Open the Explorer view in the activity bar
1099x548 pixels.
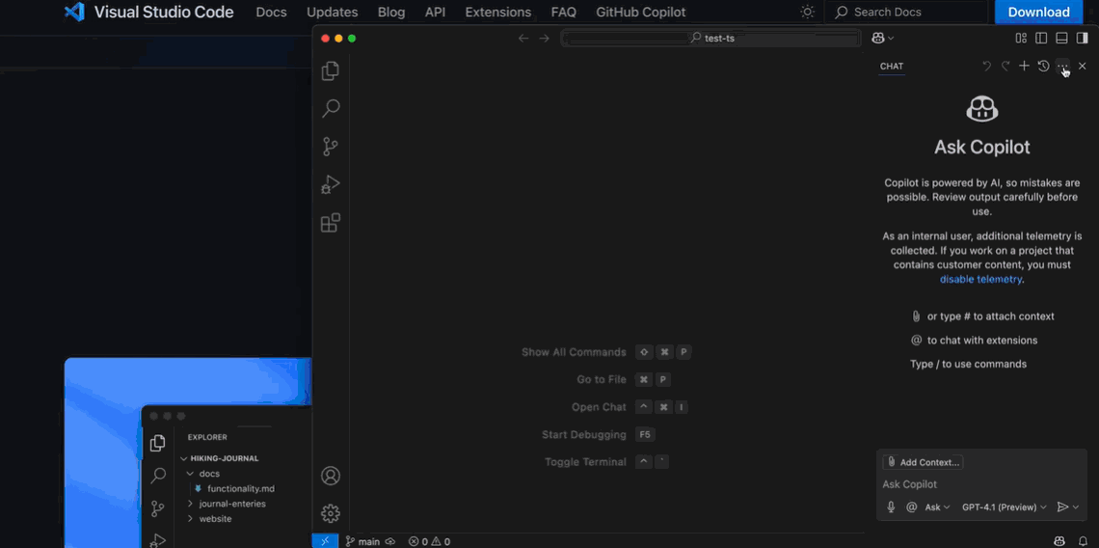tap(330, 70)
